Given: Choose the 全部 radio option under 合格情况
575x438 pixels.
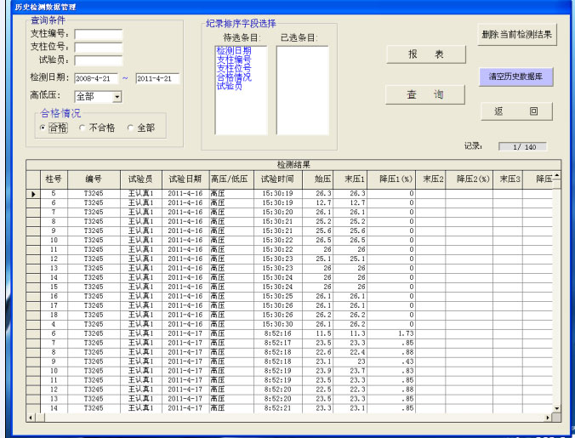Looking at the screenshot, I should click(x=131, y=128).
